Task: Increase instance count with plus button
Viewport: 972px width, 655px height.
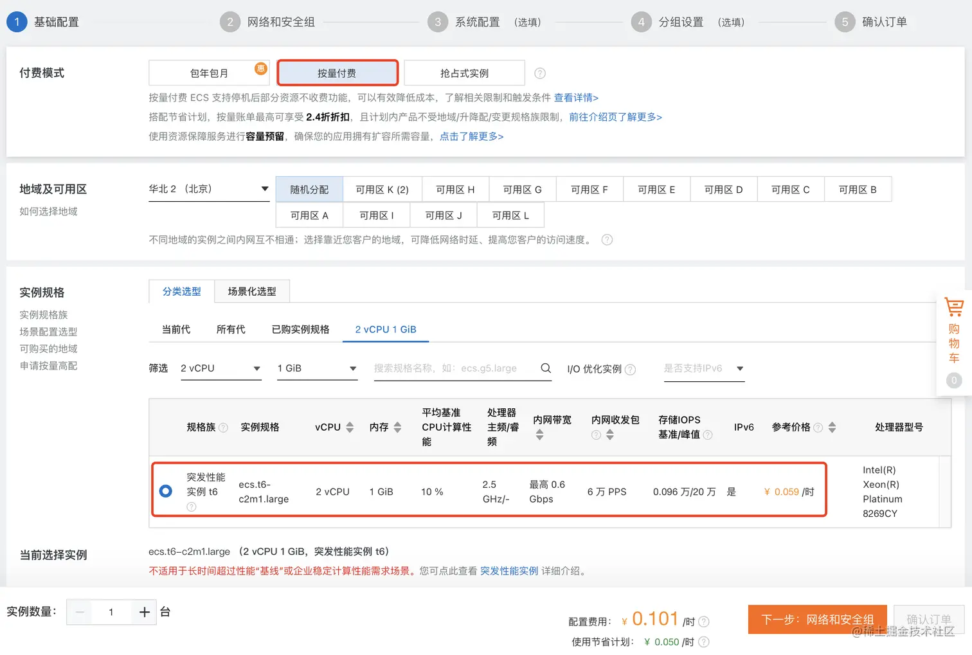Action: coord(144,612)
